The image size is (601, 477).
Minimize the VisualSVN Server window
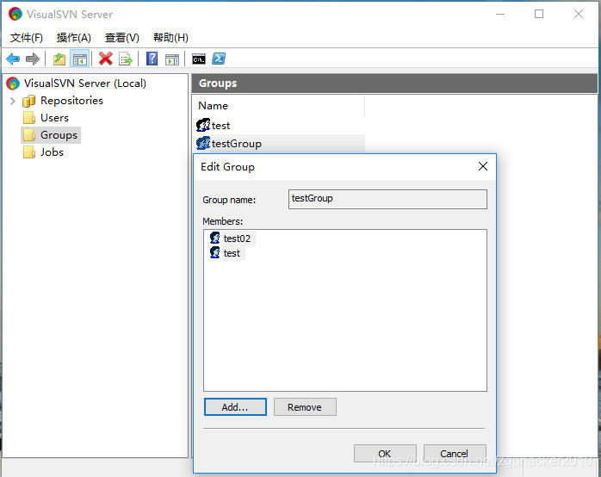[500, 14]
